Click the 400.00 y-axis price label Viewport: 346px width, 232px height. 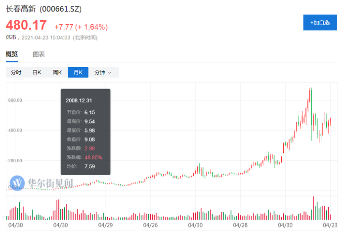(x=16, y=131)
